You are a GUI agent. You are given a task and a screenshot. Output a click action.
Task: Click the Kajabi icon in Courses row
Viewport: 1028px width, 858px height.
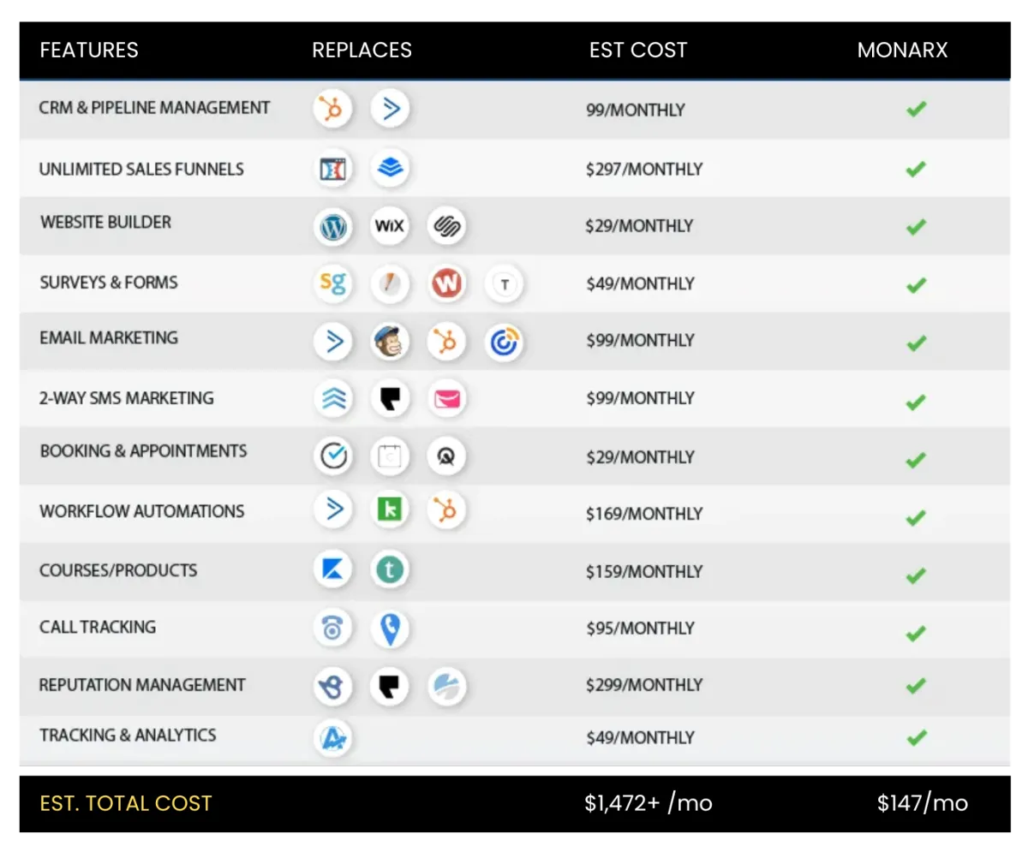click(x=332, y=570)
